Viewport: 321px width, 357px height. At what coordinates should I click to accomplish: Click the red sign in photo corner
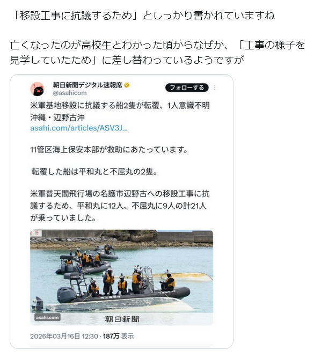pos(36,232)
